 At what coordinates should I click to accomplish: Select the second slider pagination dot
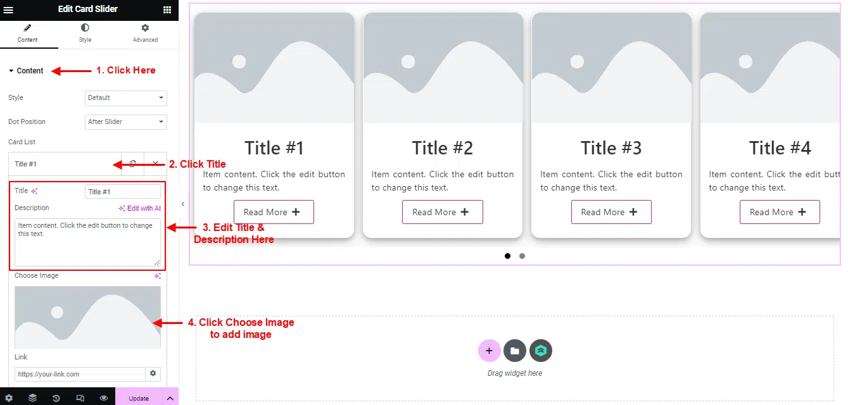(x=522, y=256)
